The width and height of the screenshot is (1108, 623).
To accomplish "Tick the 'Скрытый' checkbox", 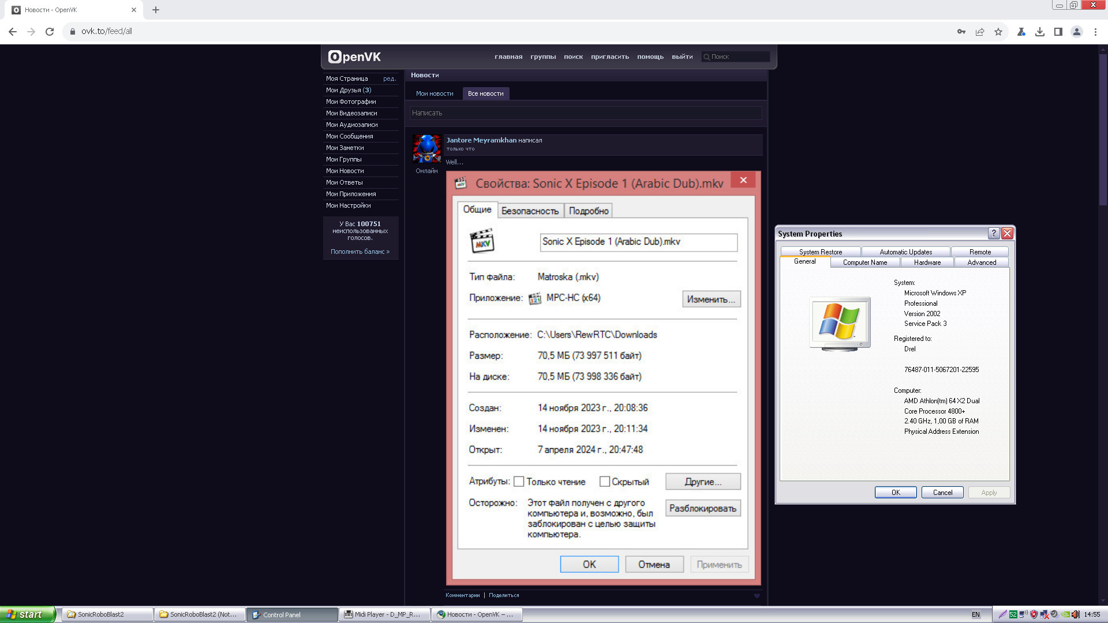I will [604, 481].
